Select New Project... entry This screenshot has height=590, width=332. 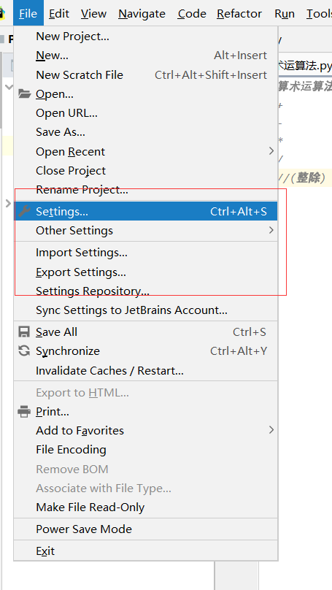[146, 37]
